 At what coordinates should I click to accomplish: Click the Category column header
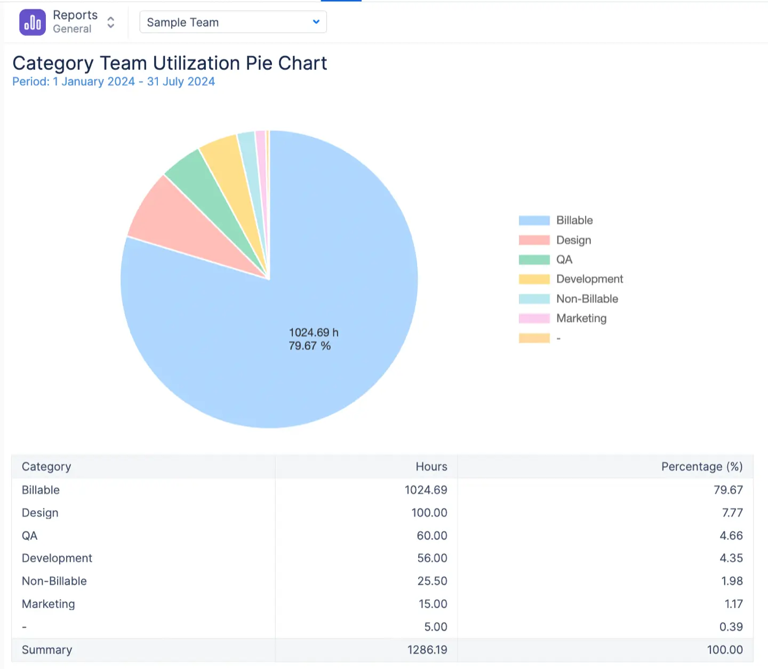click(46, 467)
